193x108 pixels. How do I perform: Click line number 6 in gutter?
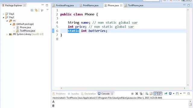(x=57, y=31)
